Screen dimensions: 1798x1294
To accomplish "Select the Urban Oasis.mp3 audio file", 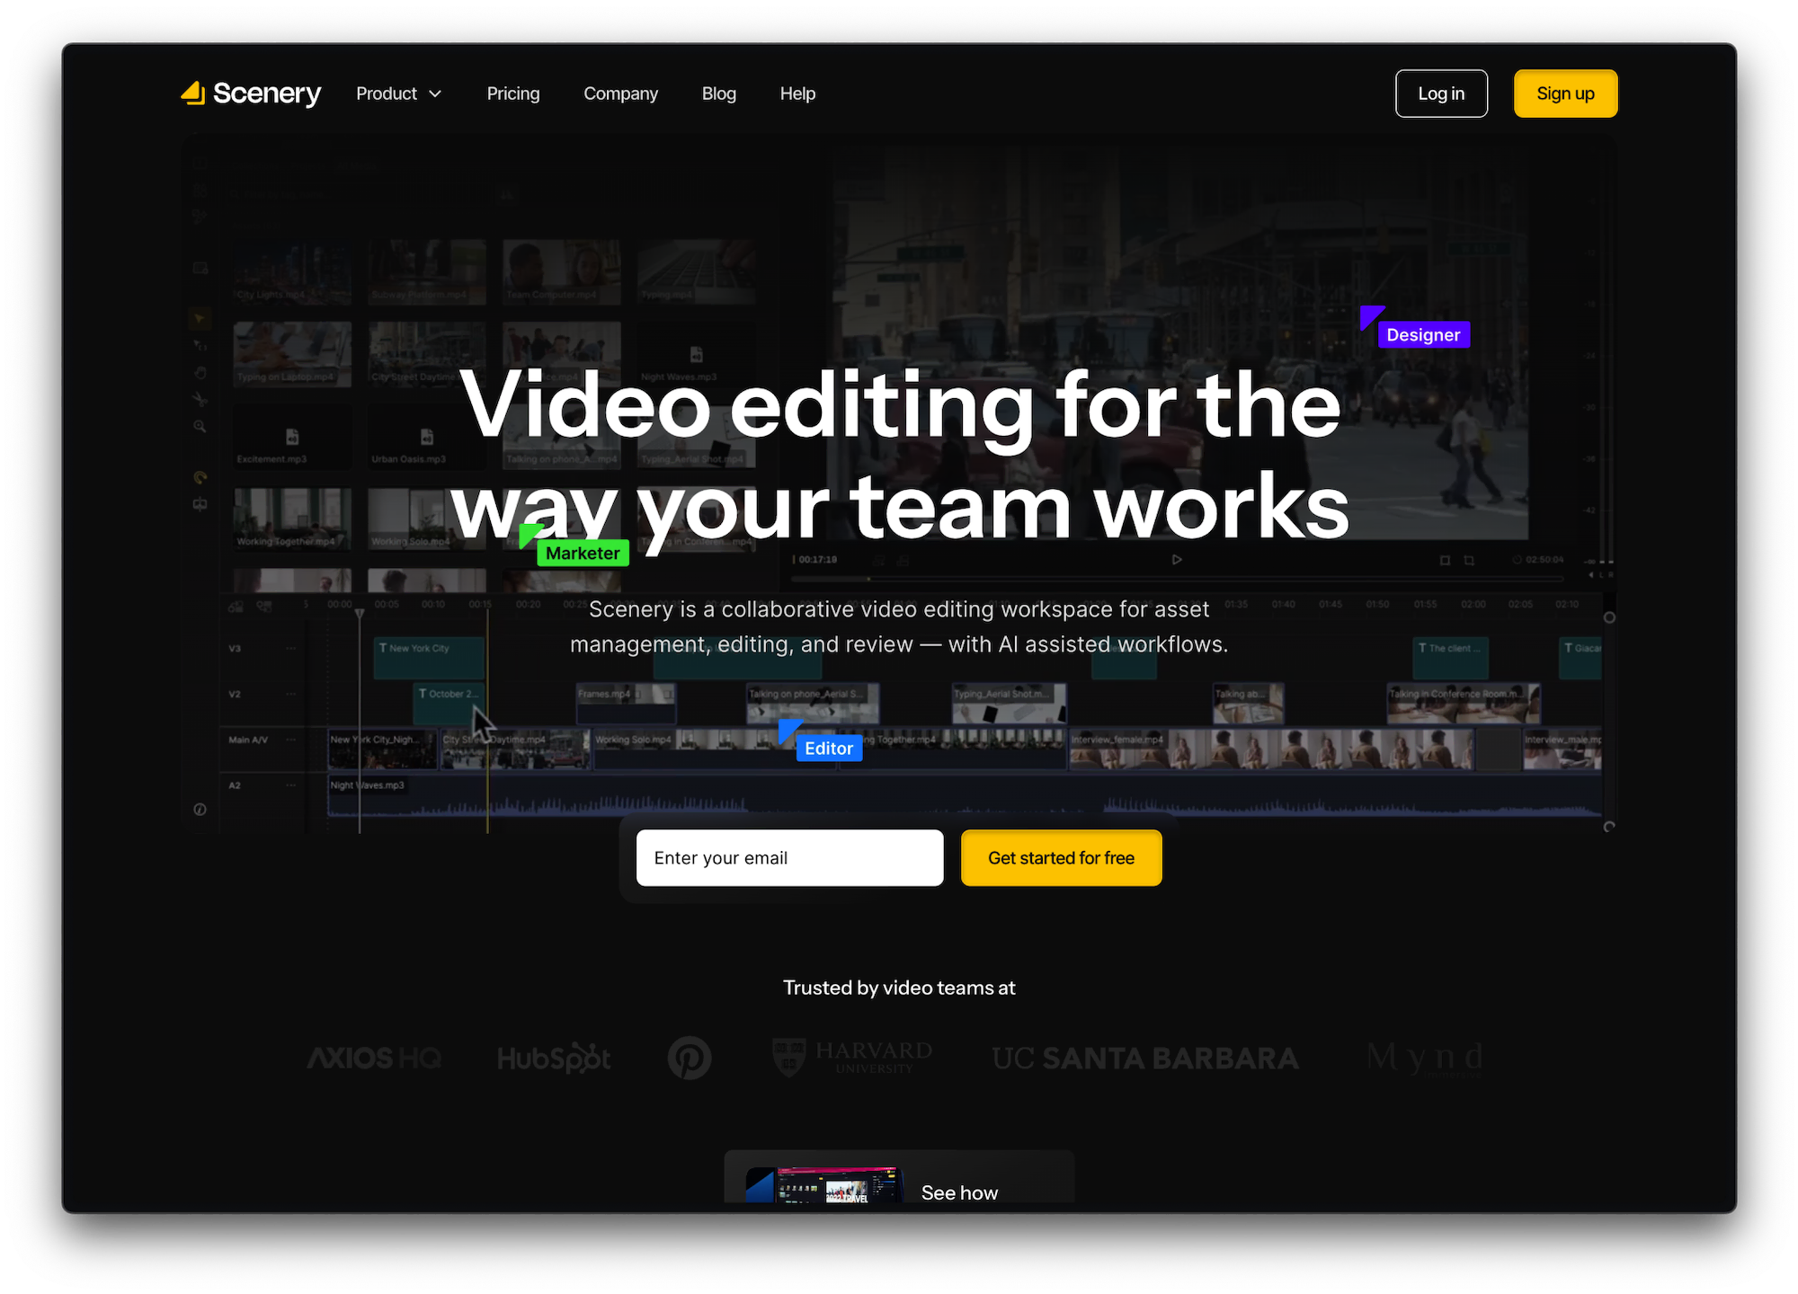I will (x=427, y=437).
